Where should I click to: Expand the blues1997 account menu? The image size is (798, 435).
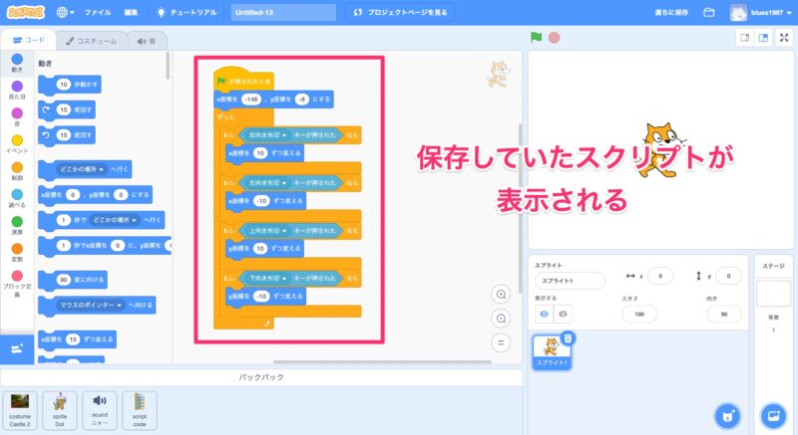[771, 13]
